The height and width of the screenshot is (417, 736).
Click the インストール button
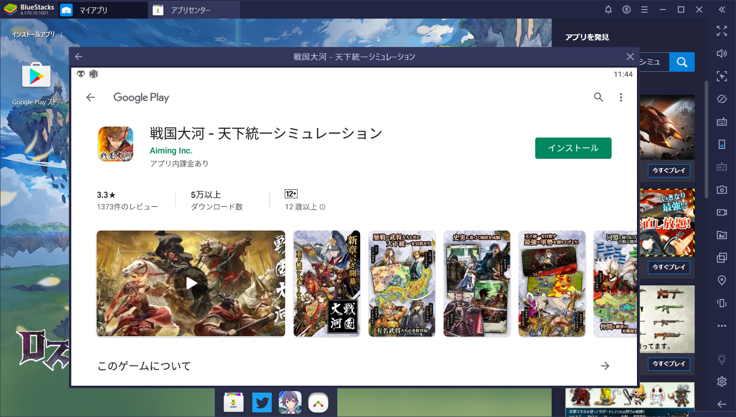tap(573, 148)
